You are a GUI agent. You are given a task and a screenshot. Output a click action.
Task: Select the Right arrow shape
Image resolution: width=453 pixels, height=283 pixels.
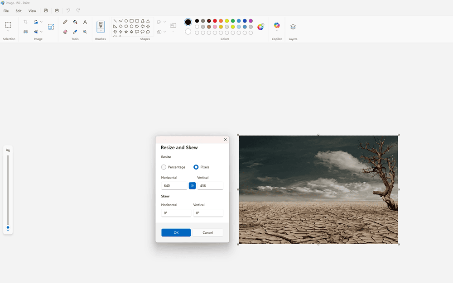[137, 26]
